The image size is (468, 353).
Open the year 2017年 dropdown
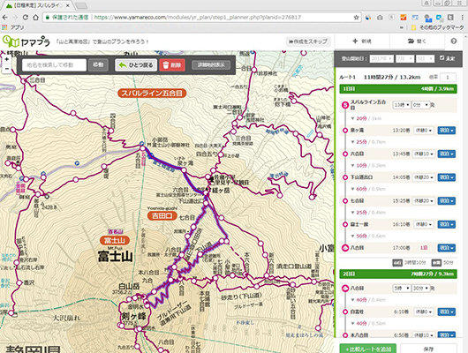pyautogui.click(x=381, y=59)
